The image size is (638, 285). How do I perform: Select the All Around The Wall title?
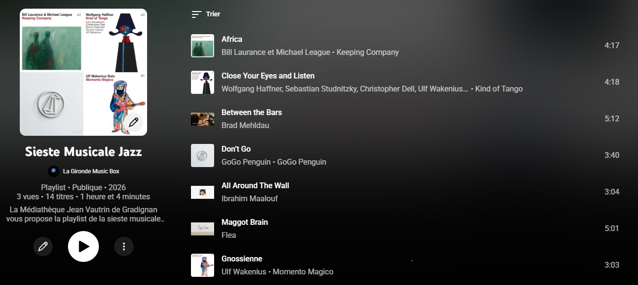point(256,185)
